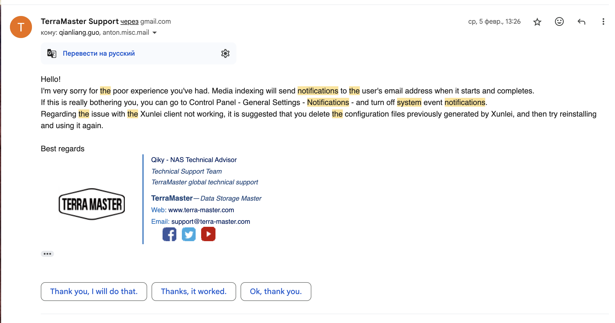
Task: Open translation settings gear icon
Action: [225, 53]
